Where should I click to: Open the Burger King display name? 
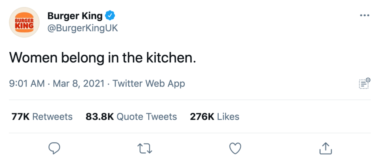click(75, 16)
